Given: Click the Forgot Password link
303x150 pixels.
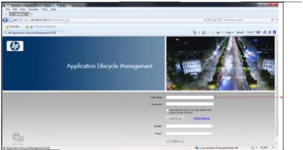Looking at the screenshot, I should tap(202, 118).
